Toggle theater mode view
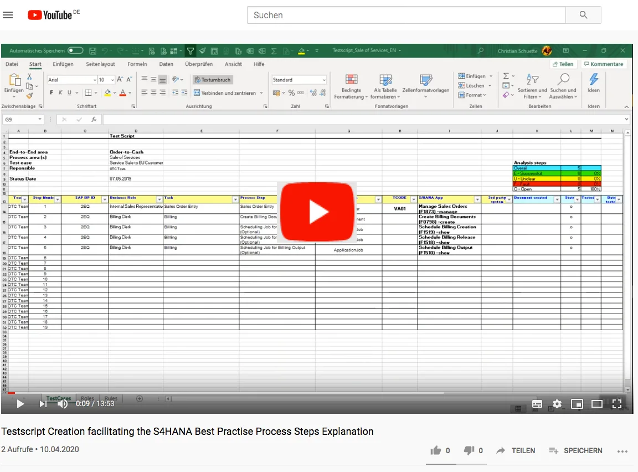Screen dimensions: 638x472 [x=597, y=404]
